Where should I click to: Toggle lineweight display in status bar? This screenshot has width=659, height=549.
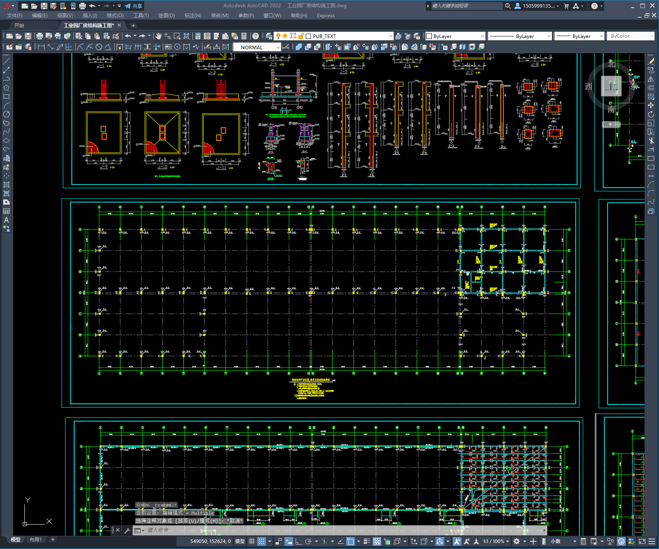(367, 541)
